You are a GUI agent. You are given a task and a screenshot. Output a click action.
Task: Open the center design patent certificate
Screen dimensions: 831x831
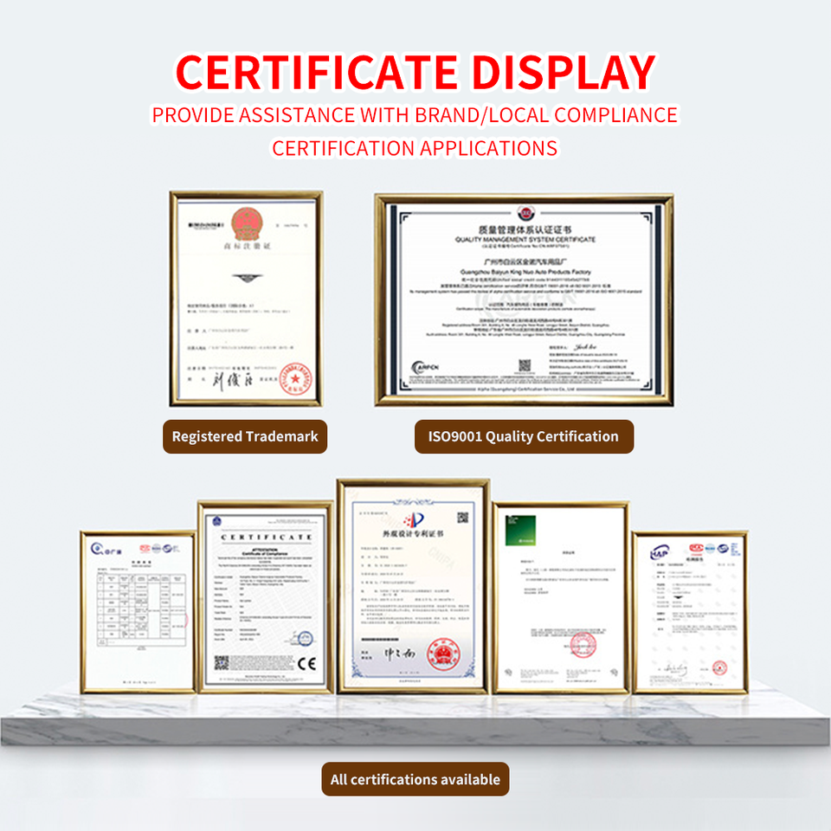pos(413,586)
